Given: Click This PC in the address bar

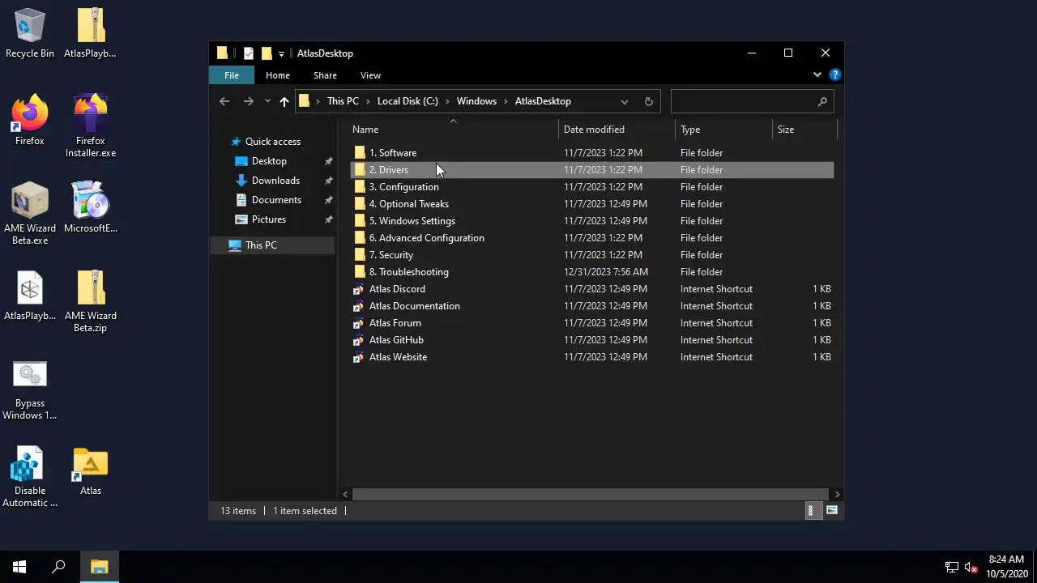Looking at the screenshot, I should pyautogui.click(x=343, y=101).
